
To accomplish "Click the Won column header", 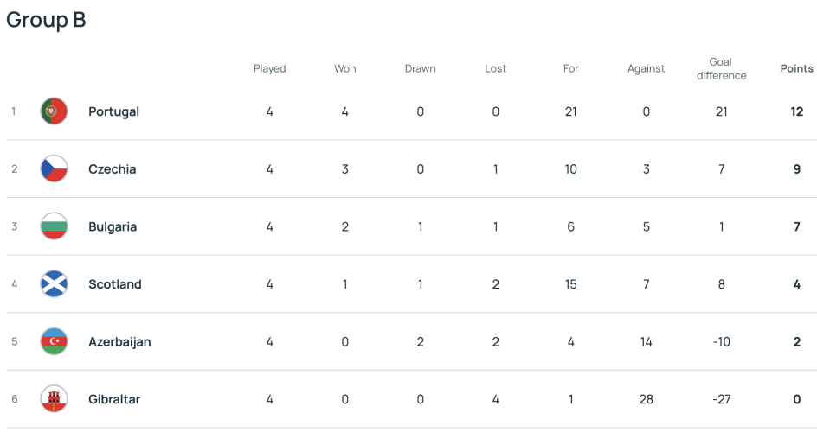I will (344, 68).
